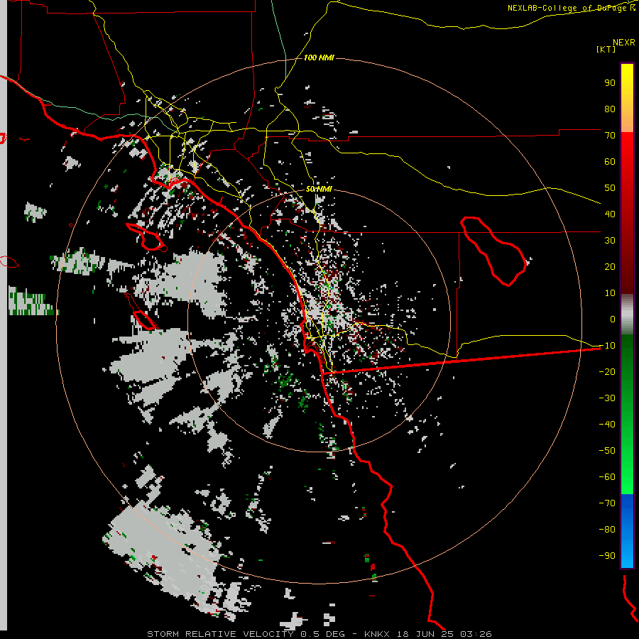639x639 pixels.
Task: Click the -90 value on velocity scale
Action: 607,556
